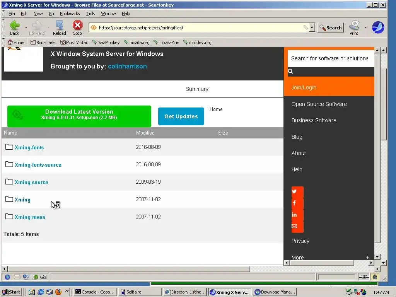The width and height of the screenshot is (396, 297).
Task: Open the mozillaZine bookmark
Action: [x=166, y=43]
